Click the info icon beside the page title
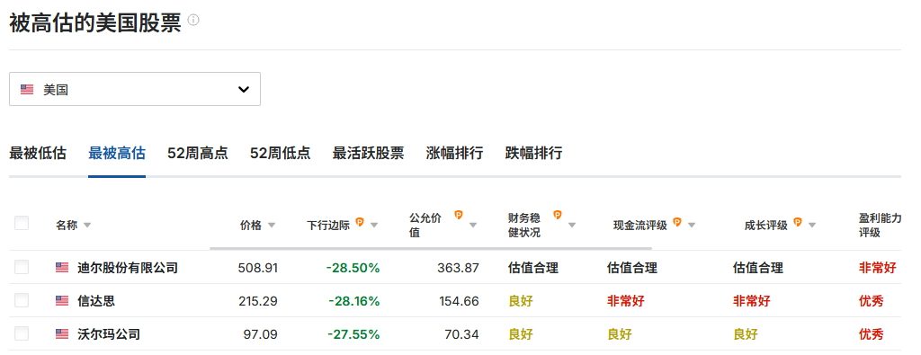 click(193, 20)
